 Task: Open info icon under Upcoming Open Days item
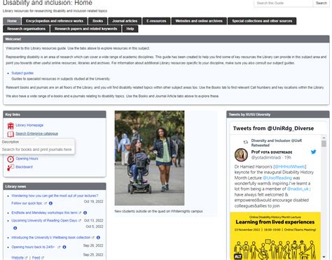(x=15, y=228)
